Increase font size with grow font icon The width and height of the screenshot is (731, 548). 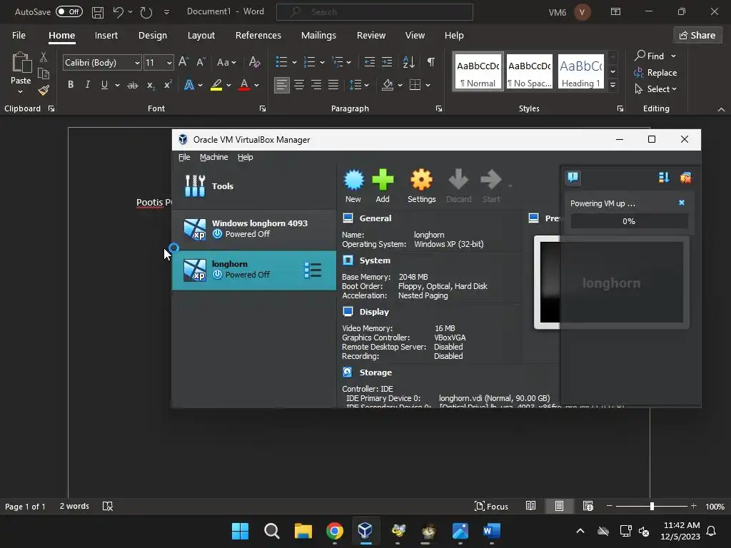(x=183, y=62)
